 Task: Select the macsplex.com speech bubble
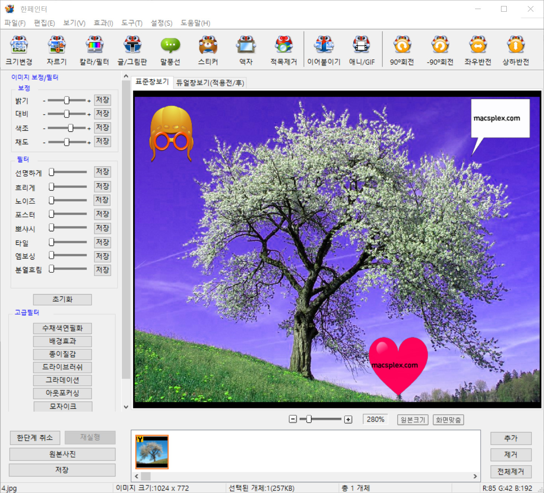[x=500, y=118]
